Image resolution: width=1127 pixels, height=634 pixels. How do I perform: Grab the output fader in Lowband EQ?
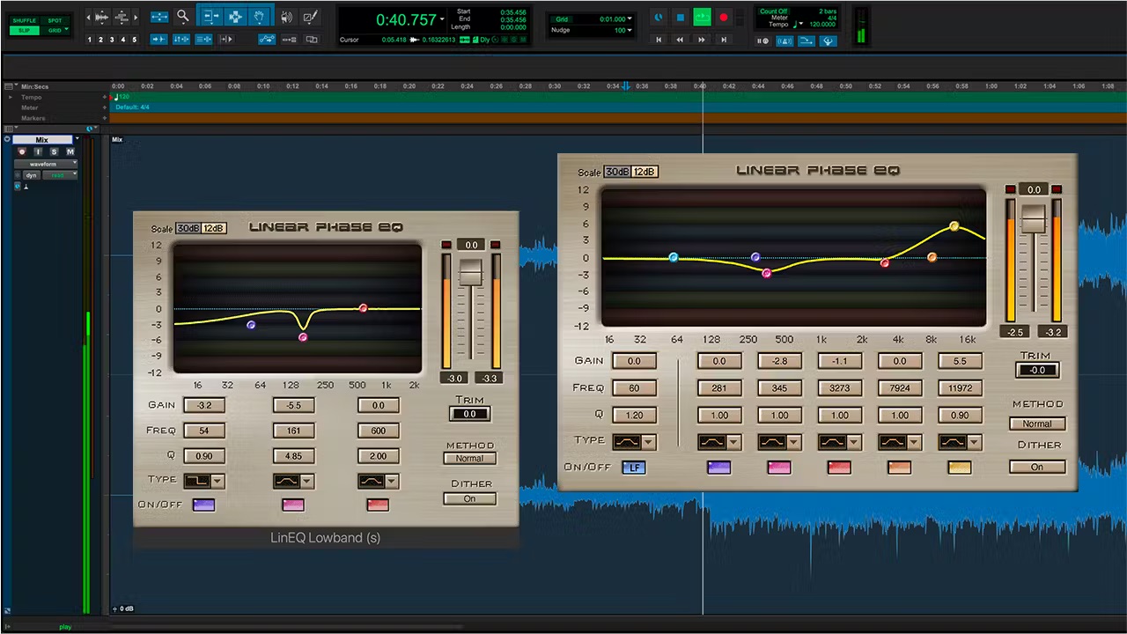[471, 273]
